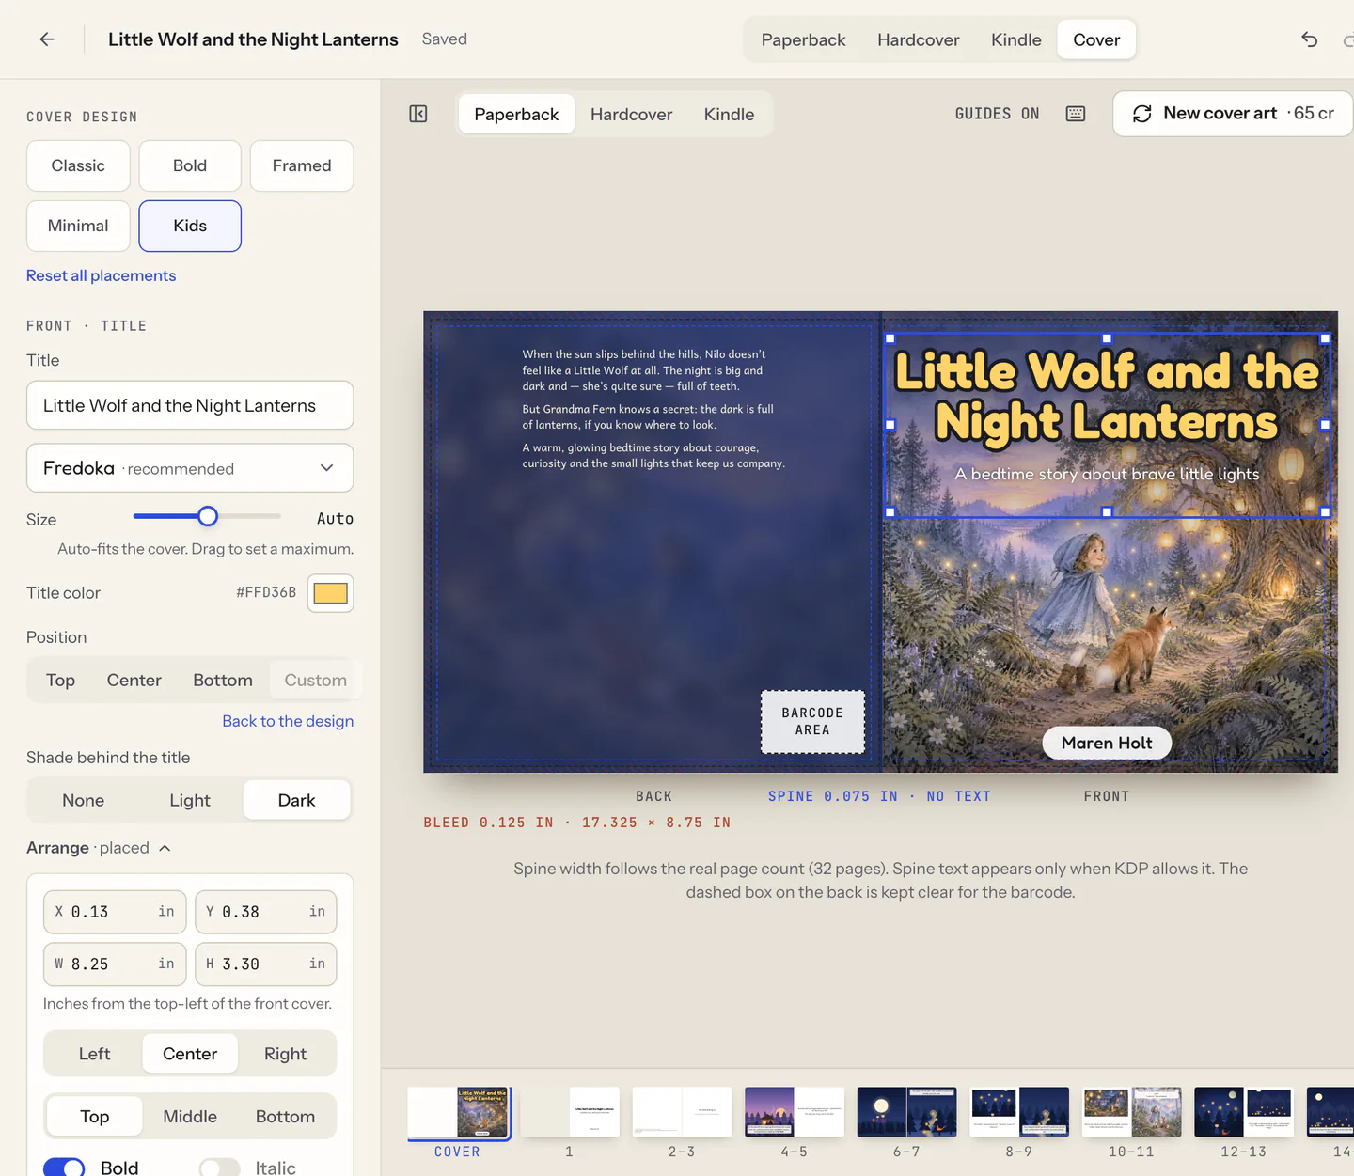Select Dark shade behind the title
Viewport: 1354px width, 1176px height.
click(x=296, y=800)
